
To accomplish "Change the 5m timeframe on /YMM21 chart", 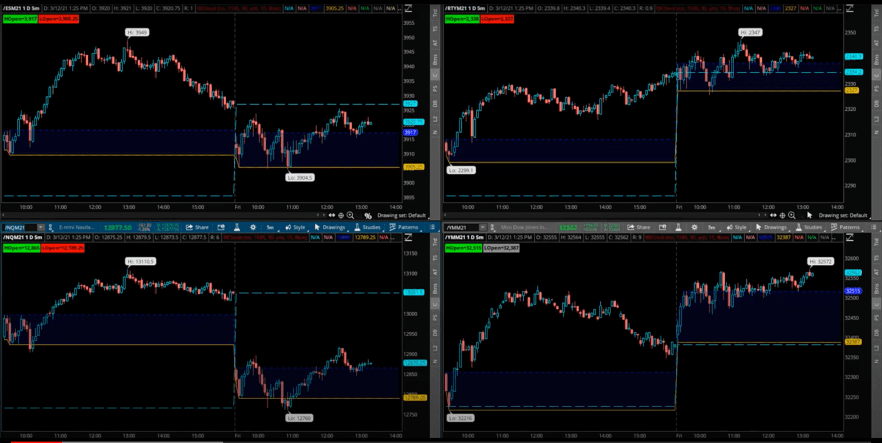I will (712, 227).
